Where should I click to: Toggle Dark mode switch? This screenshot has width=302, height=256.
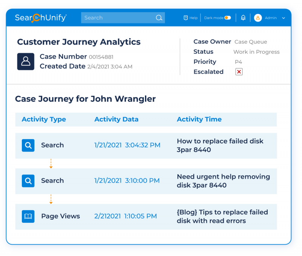tap(228, 18)
